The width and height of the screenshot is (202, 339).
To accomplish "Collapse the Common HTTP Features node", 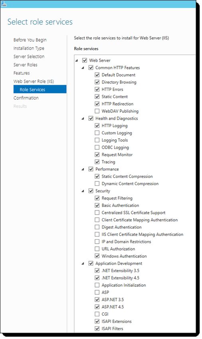I will 83,68.
